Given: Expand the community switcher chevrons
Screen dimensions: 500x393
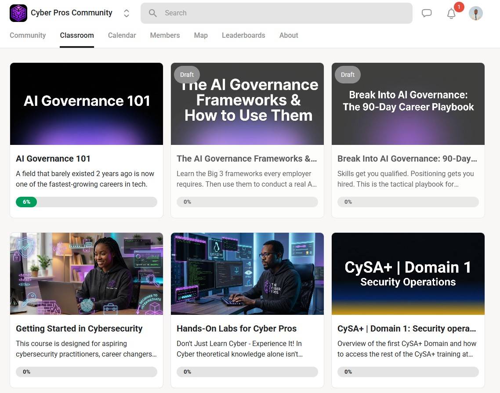Looking at the screenshot, I should pos(127,13).
